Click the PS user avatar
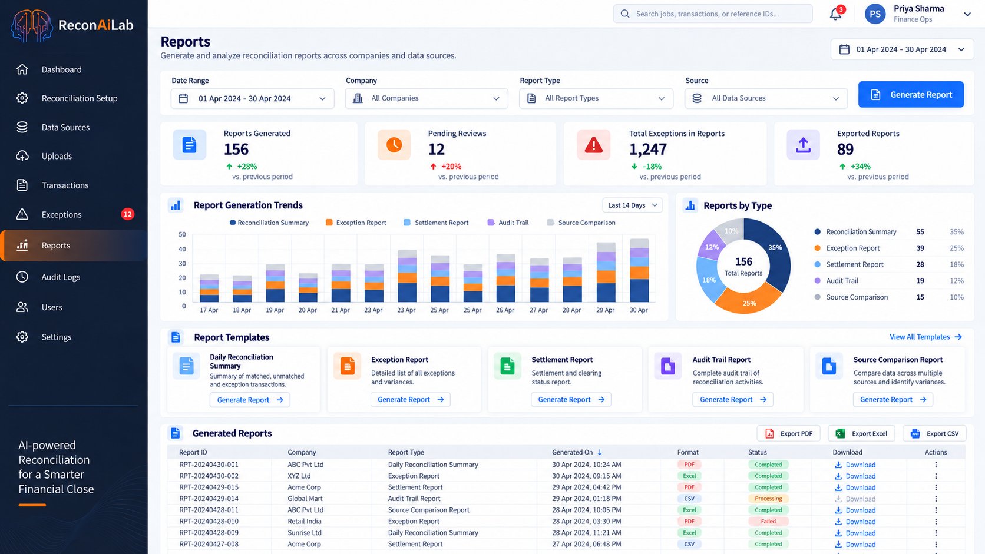Viewport: 985px width, 554px height. (x=875, y=14)
